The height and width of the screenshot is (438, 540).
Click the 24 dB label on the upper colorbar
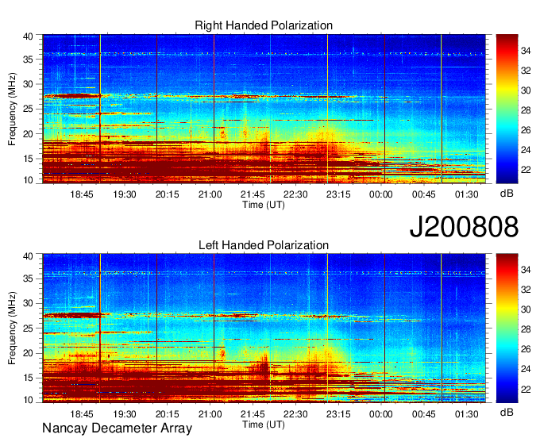tap(526, 150)
